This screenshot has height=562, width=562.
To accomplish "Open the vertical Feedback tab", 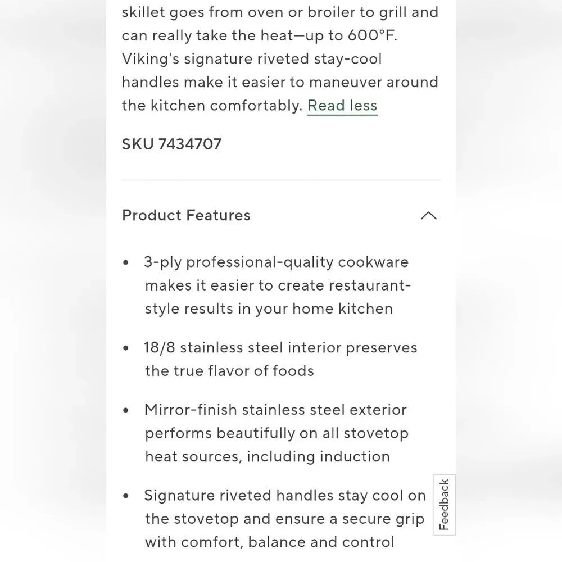I will (x=444, y=505).
